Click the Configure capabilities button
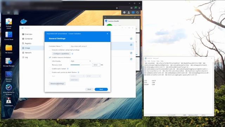Screen dimensions: 225x127 tap(61, 54)
